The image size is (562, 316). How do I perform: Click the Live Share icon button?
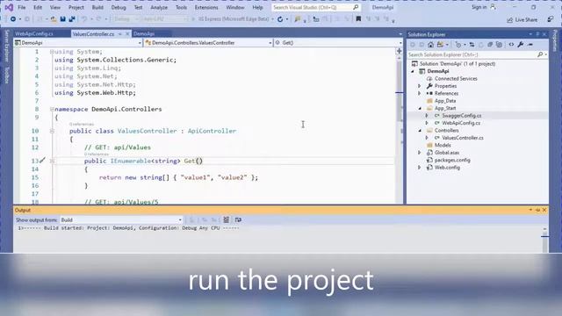522,19
